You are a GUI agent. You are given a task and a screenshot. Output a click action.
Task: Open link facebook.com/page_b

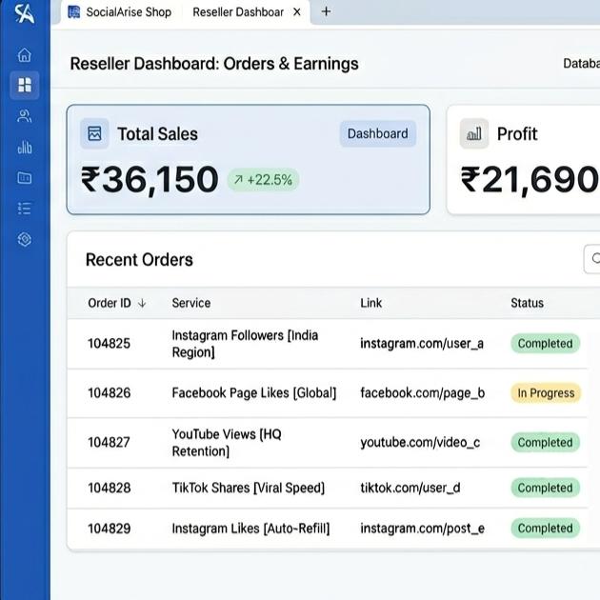(423, 393)
